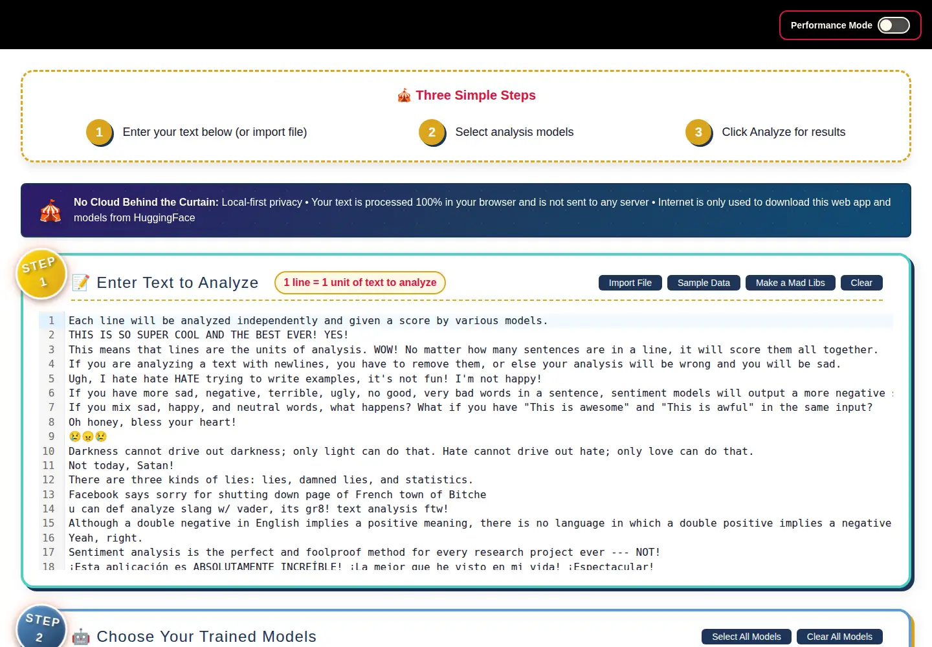
Task: Click the 'Choose Your Trained Models' heading
Action: pyautogui.click(x=206, y=637)
